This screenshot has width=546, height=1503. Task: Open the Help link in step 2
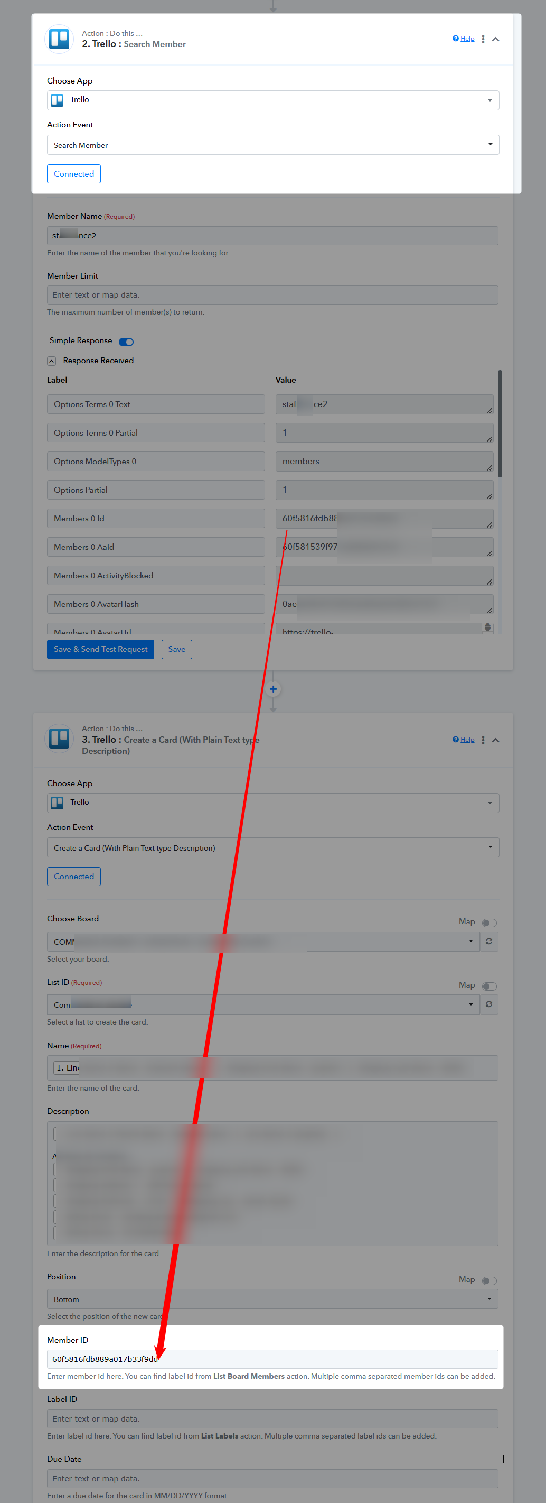[x=463, y=39]
